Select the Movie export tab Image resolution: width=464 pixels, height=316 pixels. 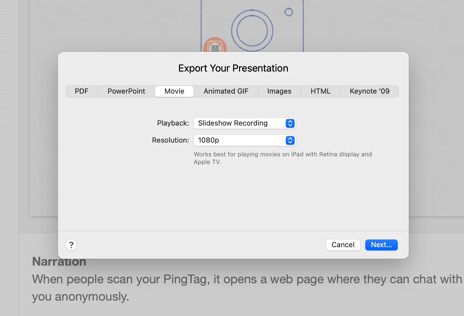(x=174, y=91)
